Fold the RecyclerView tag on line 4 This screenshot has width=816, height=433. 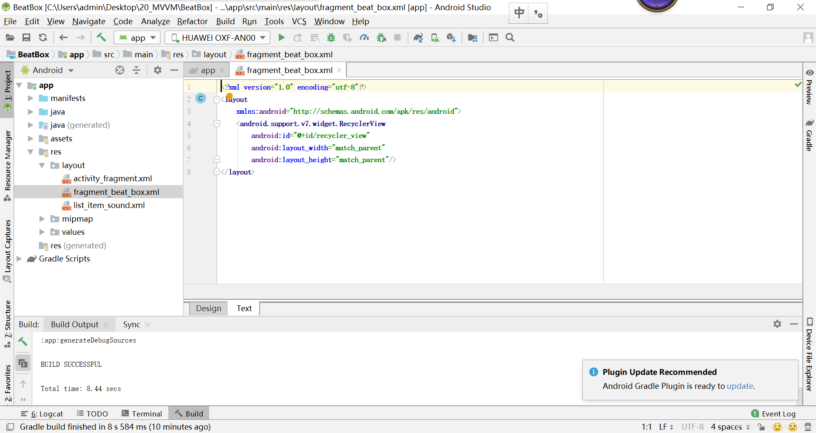coord(217,124)
